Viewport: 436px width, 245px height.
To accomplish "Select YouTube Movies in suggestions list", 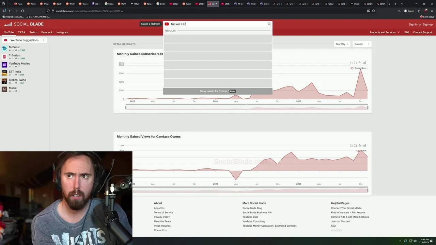I will click(x=19, y=64).
